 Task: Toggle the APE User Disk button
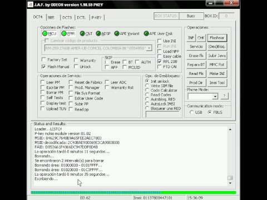point(158,33)
